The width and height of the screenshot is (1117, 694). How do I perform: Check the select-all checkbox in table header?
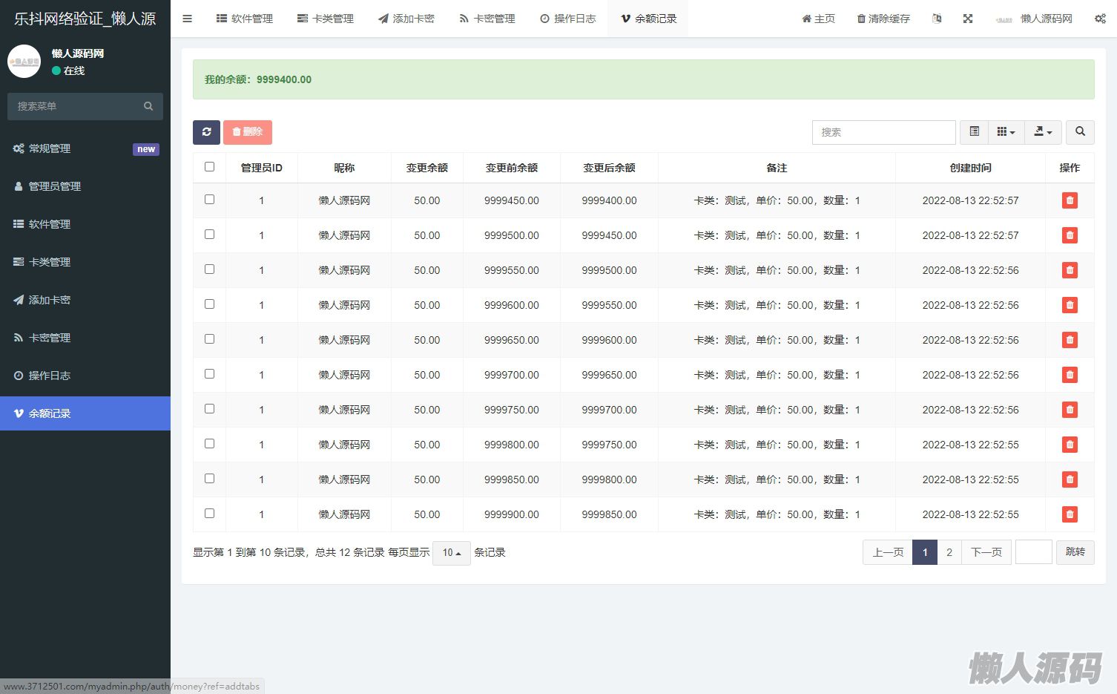(209, 167)
